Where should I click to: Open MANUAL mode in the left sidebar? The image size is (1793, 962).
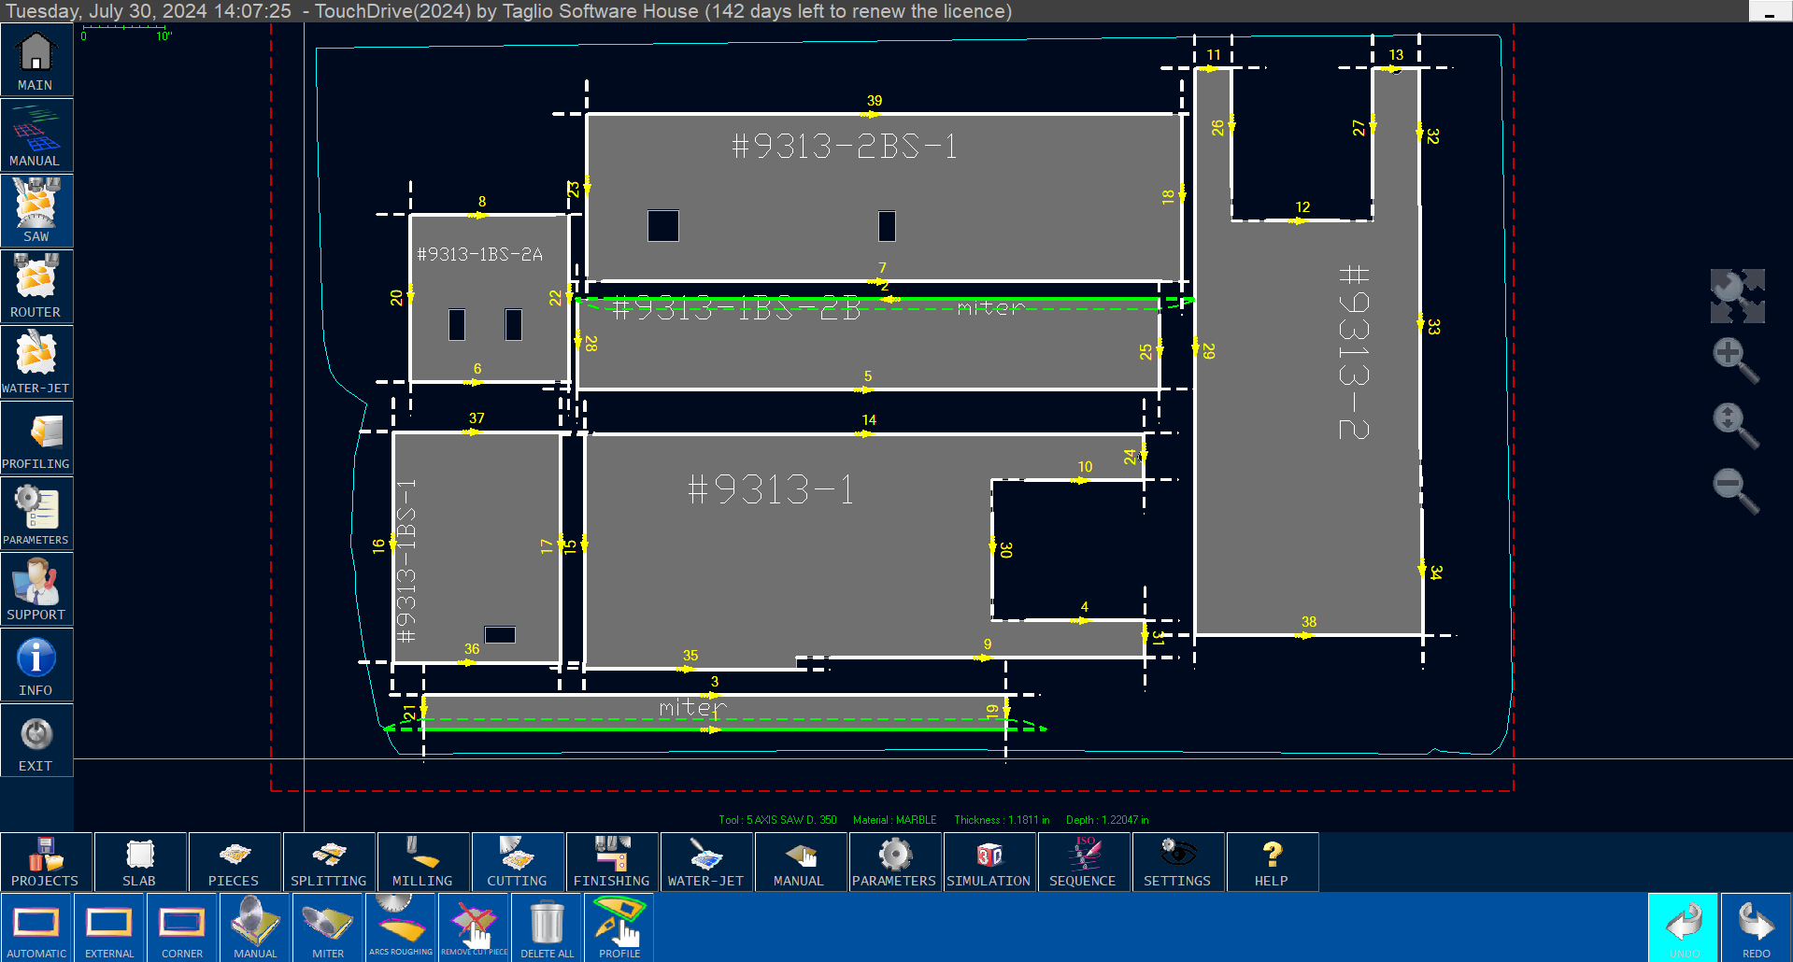tap(36, 135)
